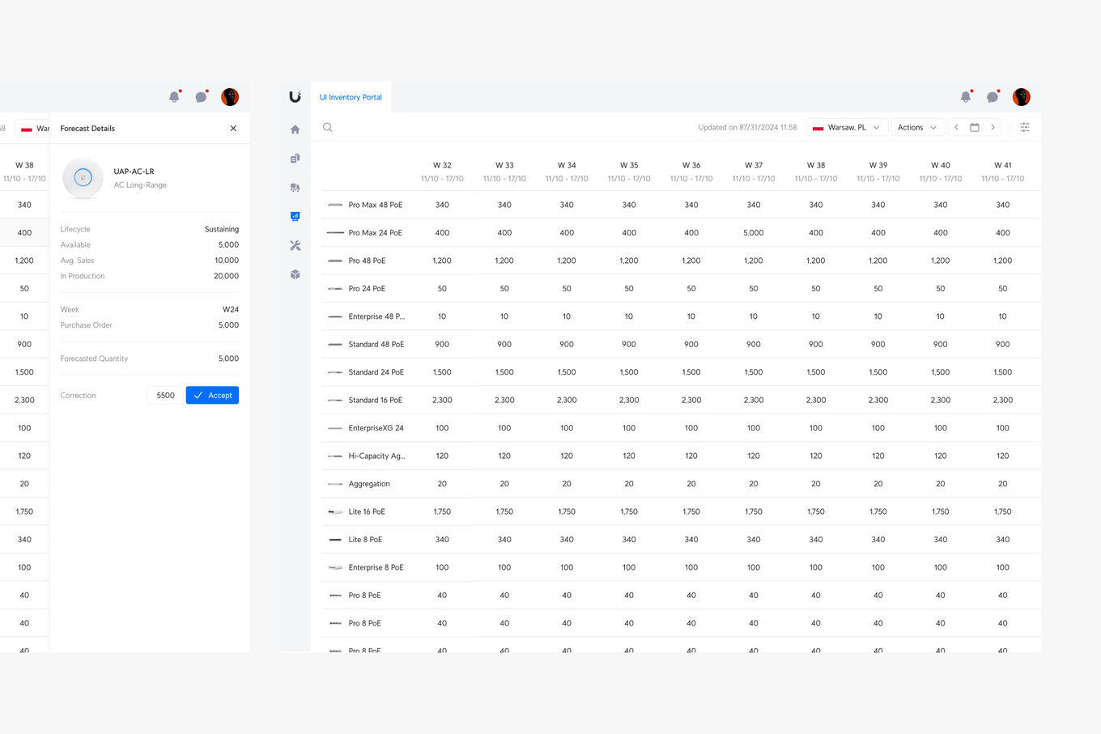Open the filter sliders settings icon
The width and height of the screenshot is (1101, 734).
click(1025, 127)
